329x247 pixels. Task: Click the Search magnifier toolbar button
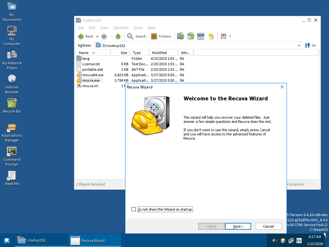[137, 36]
